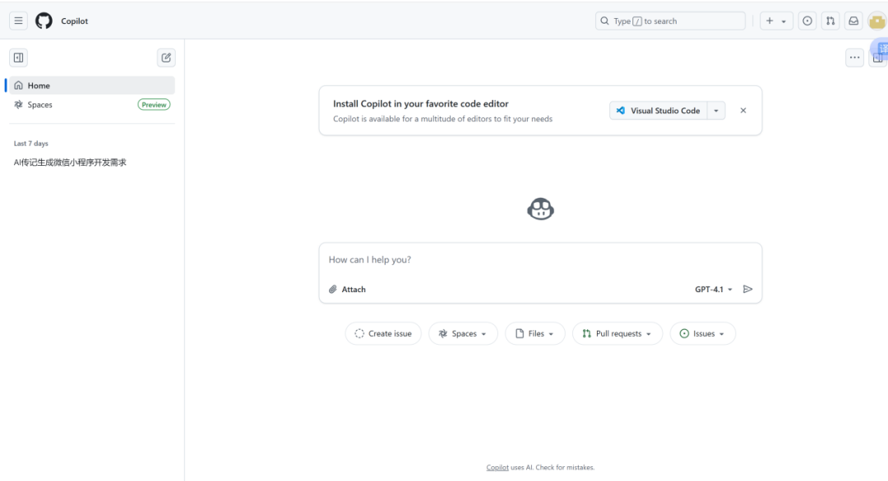Image resolution: width=888 pixels, height=481 pixels.
Task: Send the prompt with arrow icon
Action: (x=747, y=290)
